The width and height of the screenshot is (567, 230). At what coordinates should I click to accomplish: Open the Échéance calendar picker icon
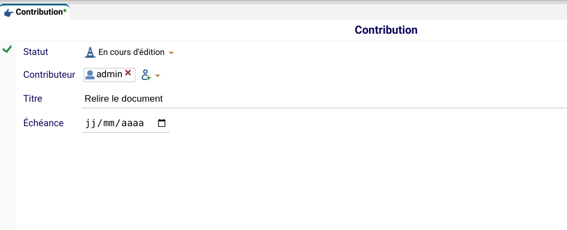(x=161, y=123)
